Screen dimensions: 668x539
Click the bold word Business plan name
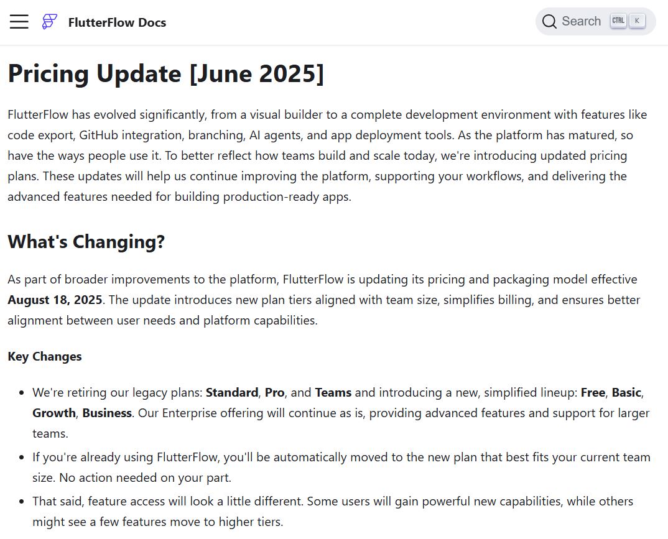coord(107,413)
